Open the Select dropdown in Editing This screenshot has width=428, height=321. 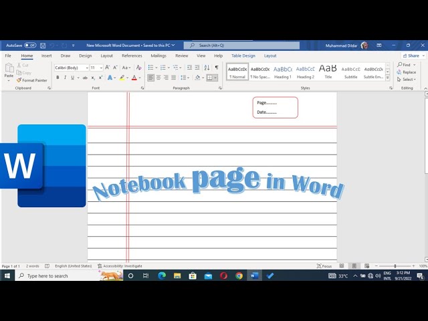(x=407, y=80)
